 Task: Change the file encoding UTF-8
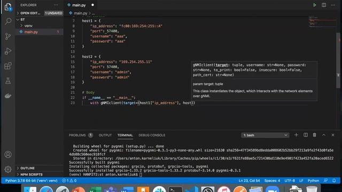click(x=290, y=180)
